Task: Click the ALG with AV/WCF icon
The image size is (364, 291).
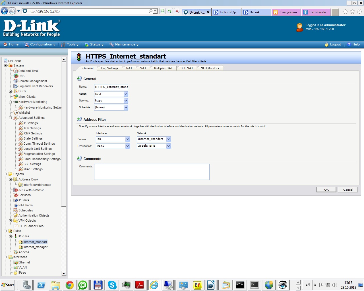Action: click(16, 190)
